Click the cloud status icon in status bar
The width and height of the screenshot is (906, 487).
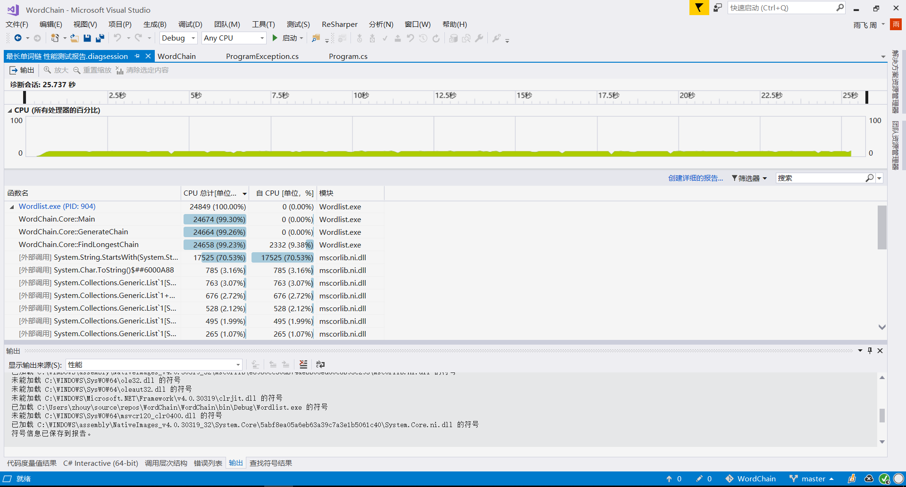tap(869, 479)
